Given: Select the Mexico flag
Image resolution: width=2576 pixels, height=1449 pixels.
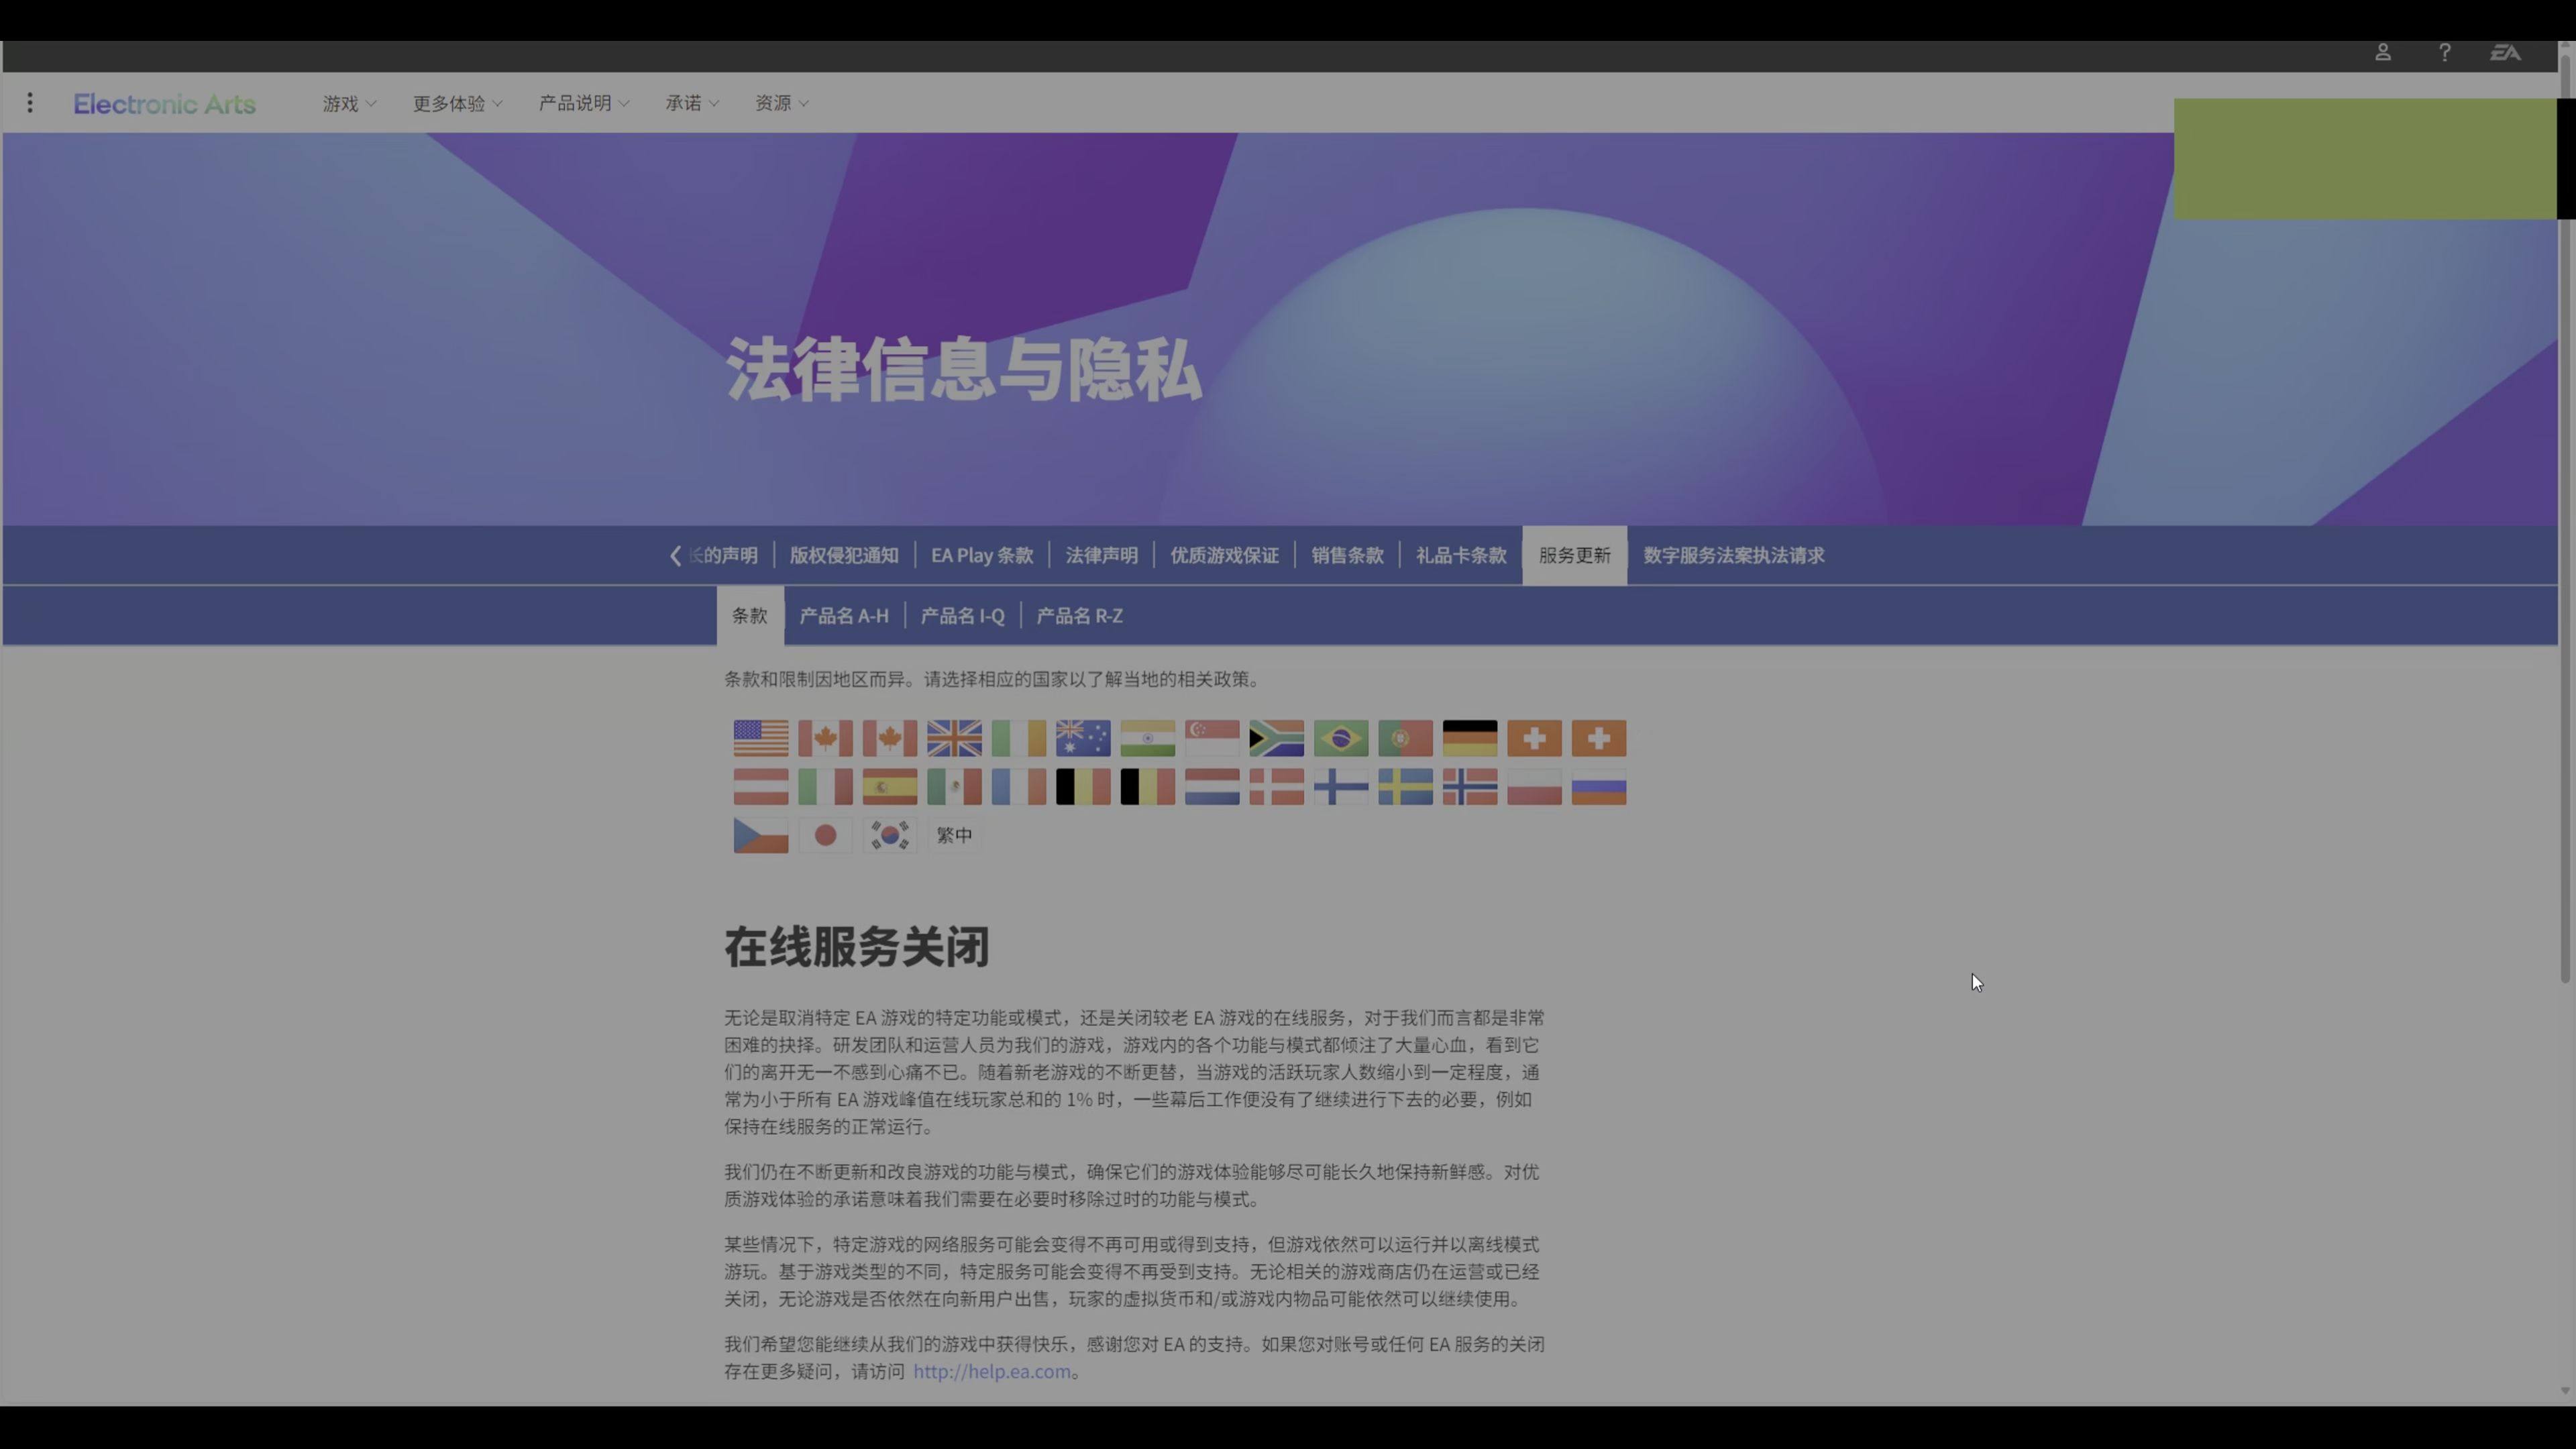Looking at the screenshot, I should (x=954, y=787).
